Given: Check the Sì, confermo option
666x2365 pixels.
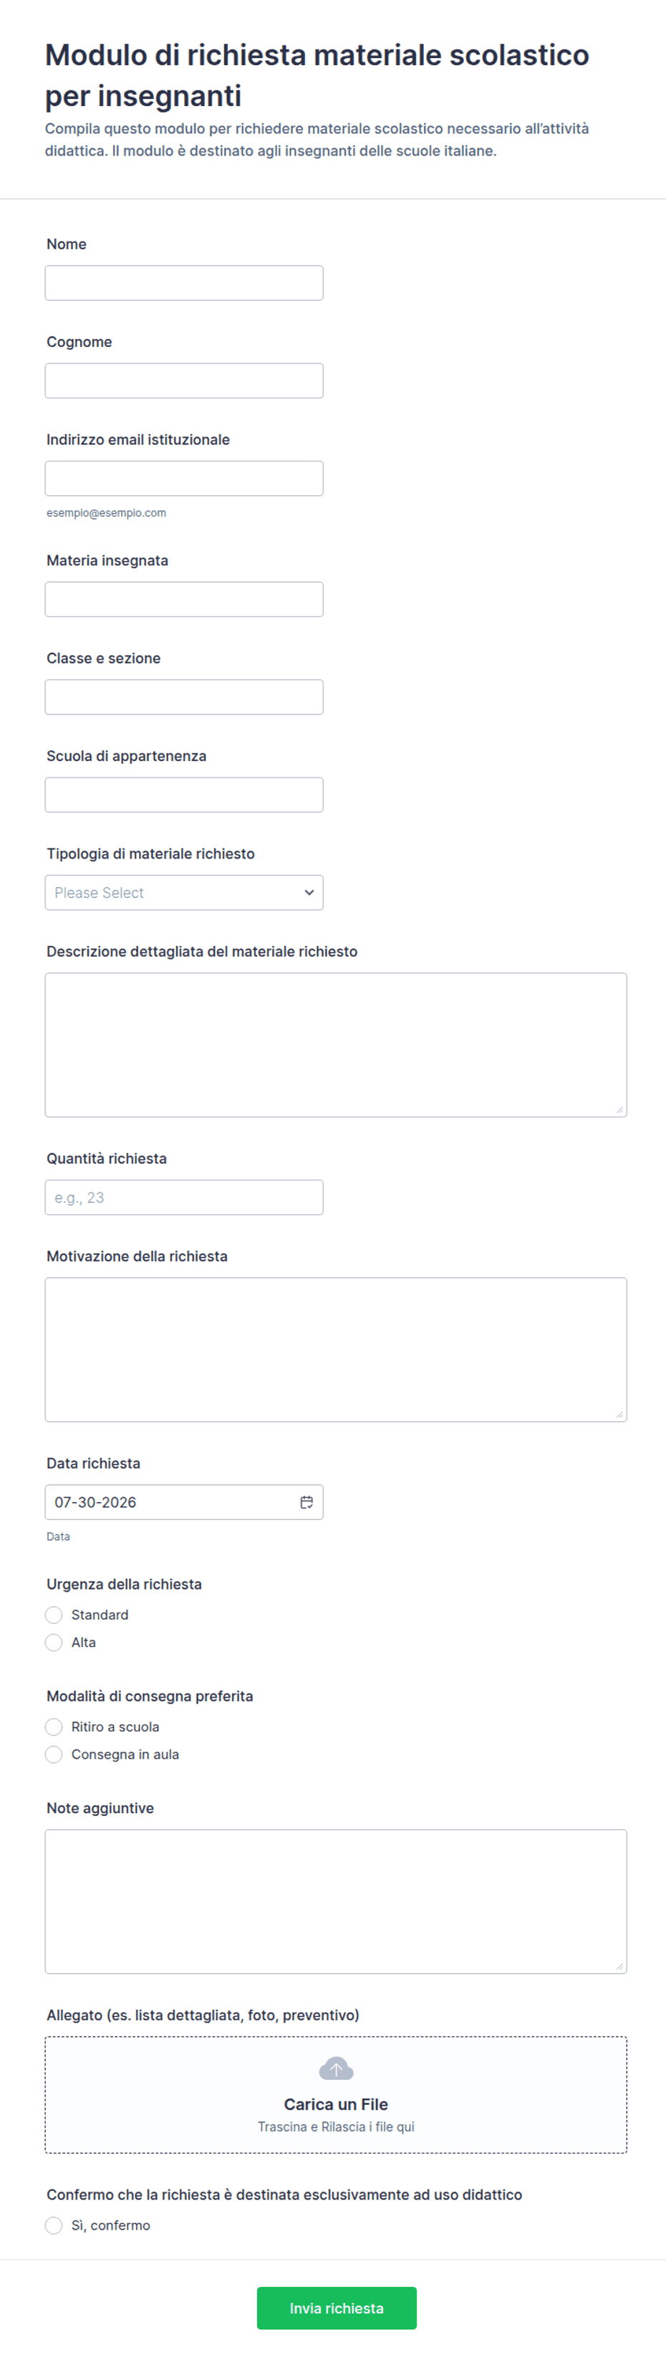Looking at the screenshot, I should 54,2225.
